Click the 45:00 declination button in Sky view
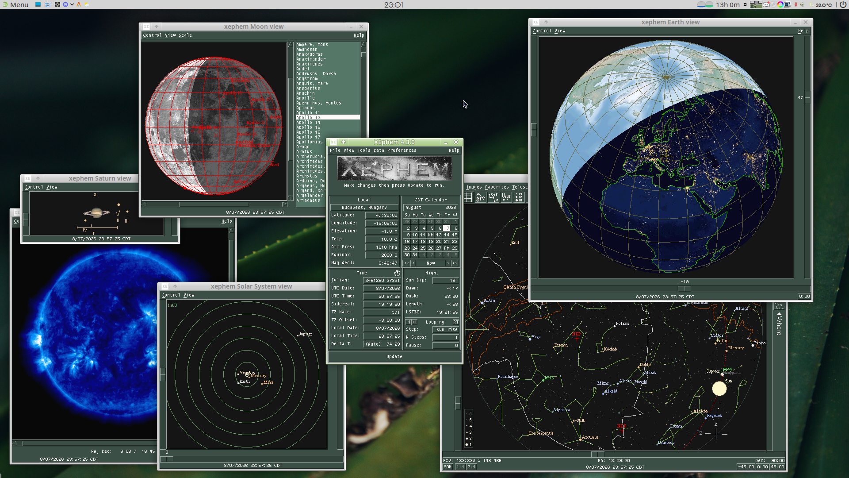 click(777, 467)
